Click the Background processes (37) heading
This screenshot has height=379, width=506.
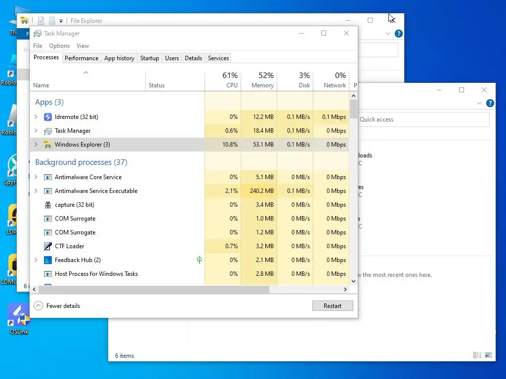tap(82, 162)
